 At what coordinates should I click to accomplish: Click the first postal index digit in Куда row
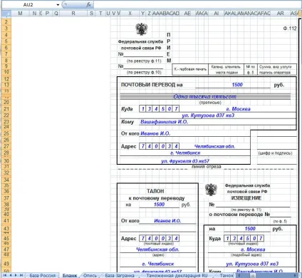142,109
